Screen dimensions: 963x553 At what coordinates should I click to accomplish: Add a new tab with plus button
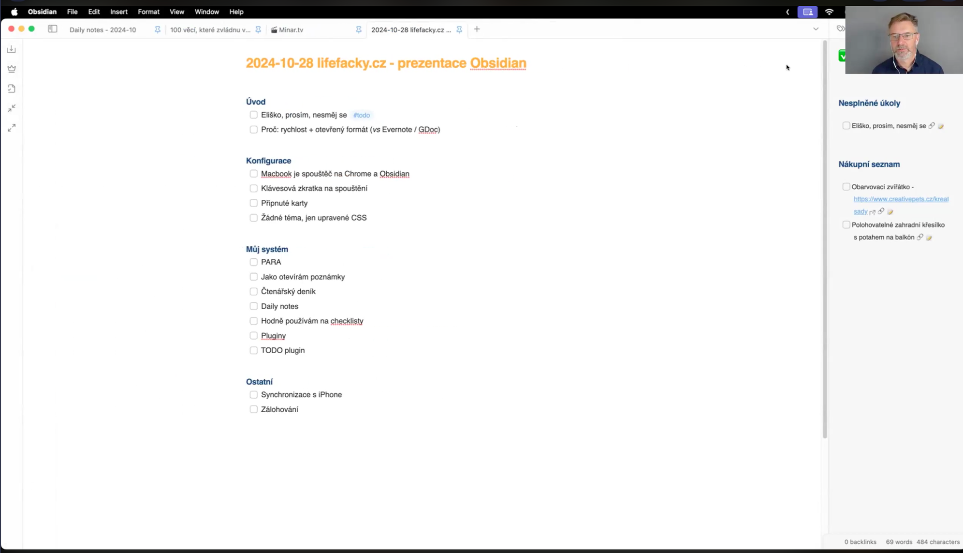(x=477, y=29)
